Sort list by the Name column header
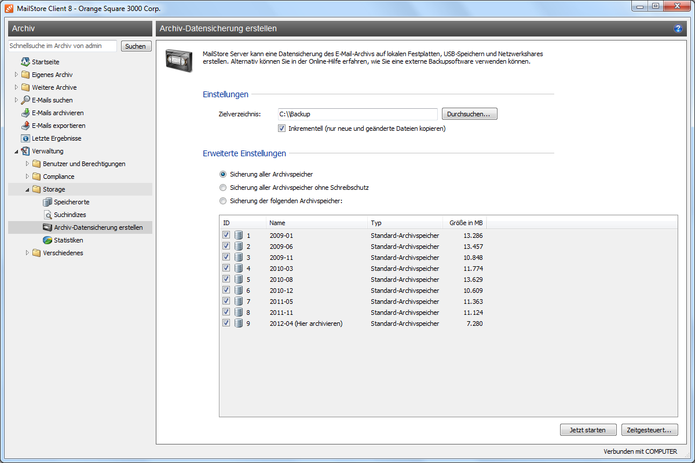 click(316, 223)
